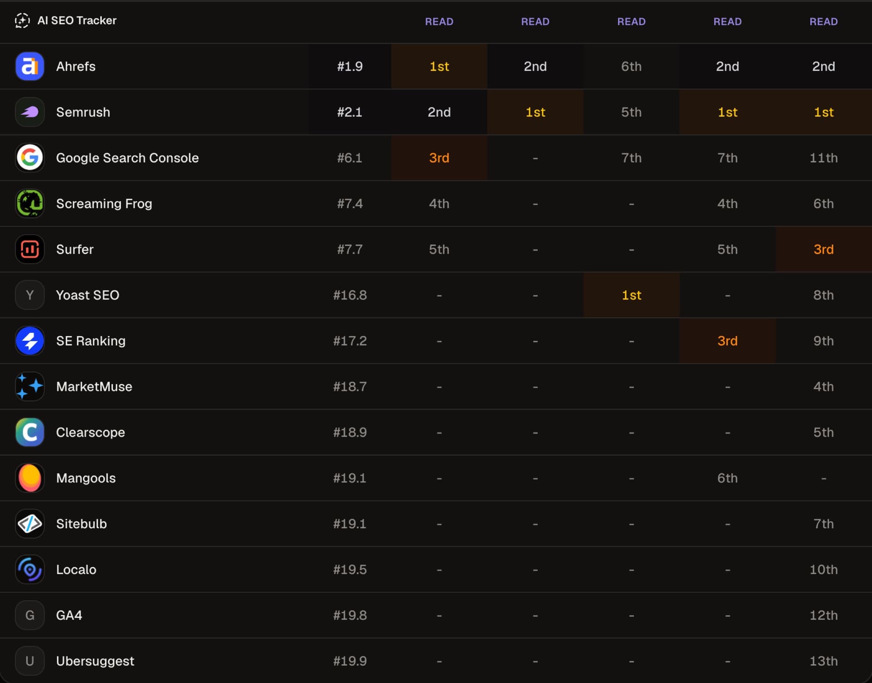Select the Clearscope name

[x=90, y=433]
